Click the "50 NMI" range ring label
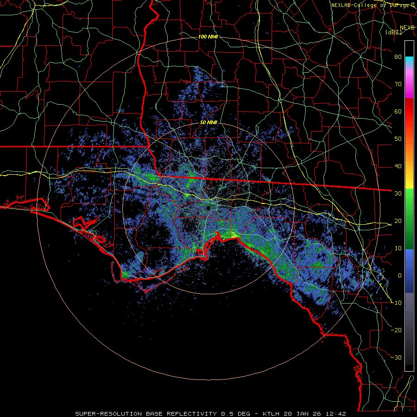The height and width of the screenshot is (417, 417). (x=208, y=123)
